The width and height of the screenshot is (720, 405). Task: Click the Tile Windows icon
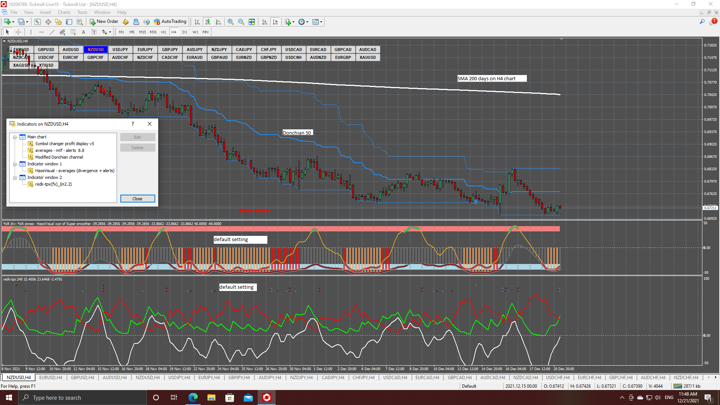(252, 22)
